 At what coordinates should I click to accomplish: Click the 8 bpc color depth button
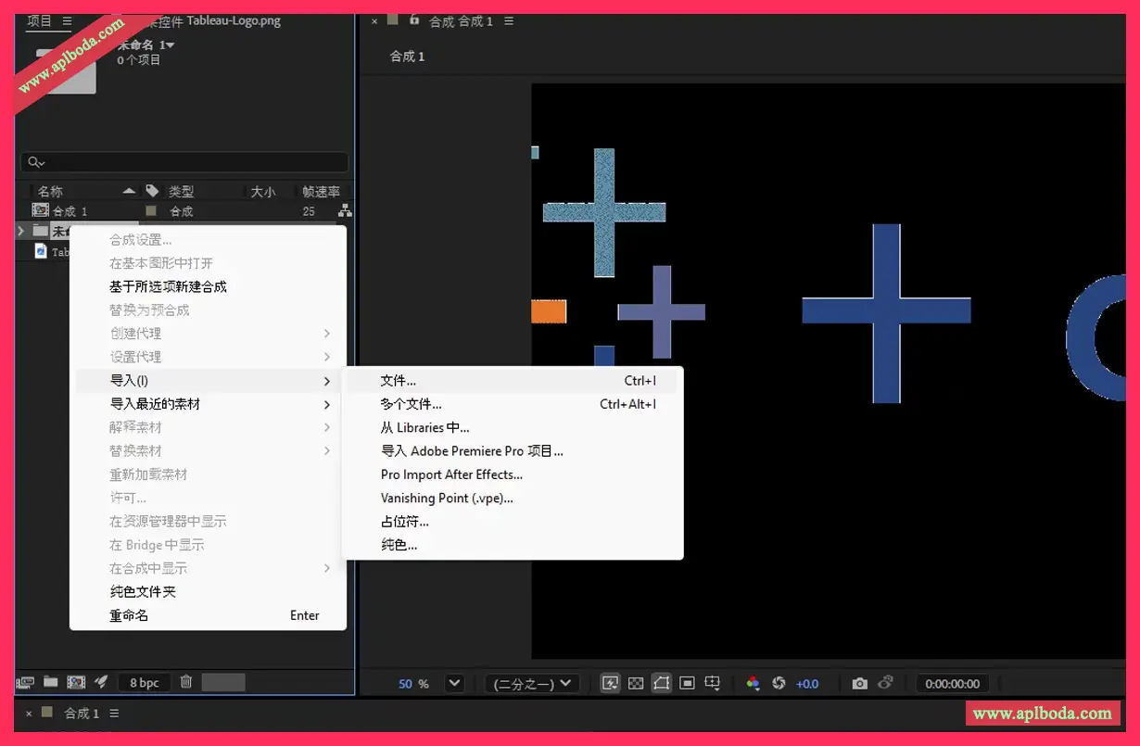[144, 683]
